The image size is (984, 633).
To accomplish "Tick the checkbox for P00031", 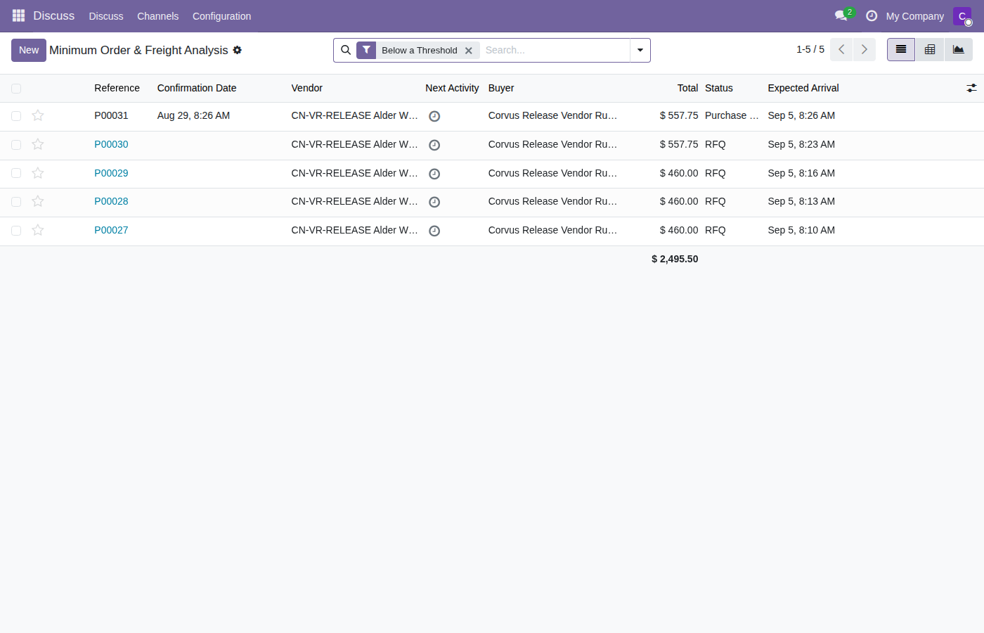I will 16,116.
